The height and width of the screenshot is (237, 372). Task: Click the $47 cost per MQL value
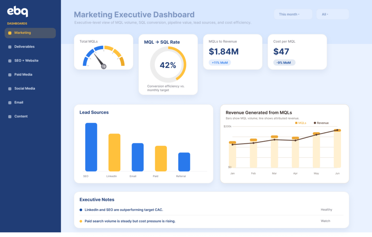(281, 52)
